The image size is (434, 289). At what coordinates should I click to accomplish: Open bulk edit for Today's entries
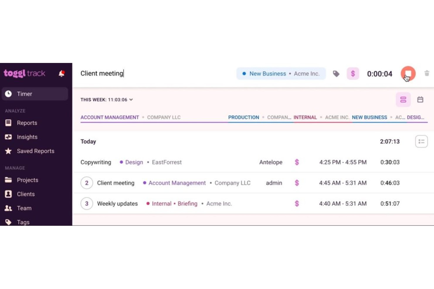pyautogui.click(x=421, y=141)
